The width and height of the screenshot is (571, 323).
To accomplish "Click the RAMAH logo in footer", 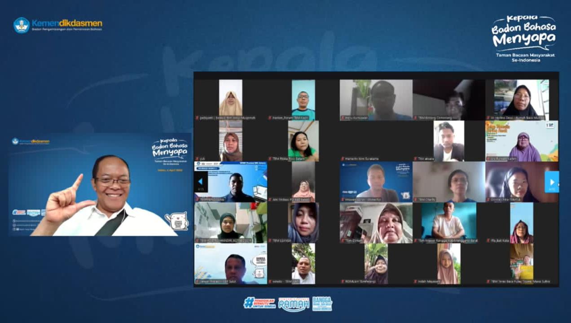I will (x=294, y=304).
